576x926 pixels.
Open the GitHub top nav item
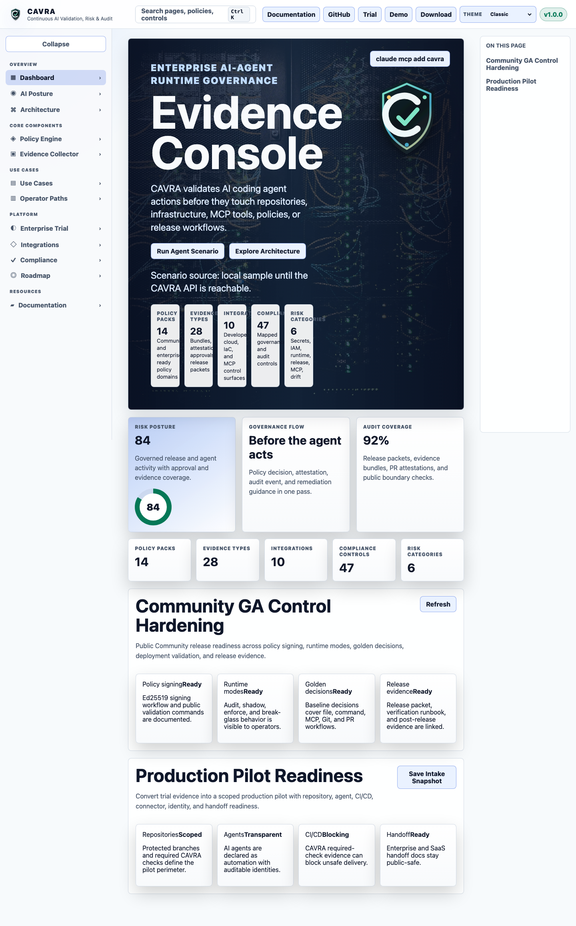point(339,14)
